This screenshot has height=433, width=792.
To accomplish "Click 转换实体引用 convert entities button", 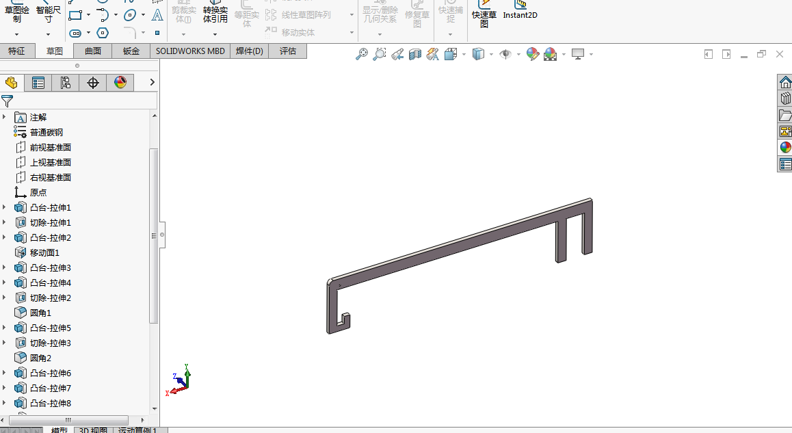I will [215, 12].
